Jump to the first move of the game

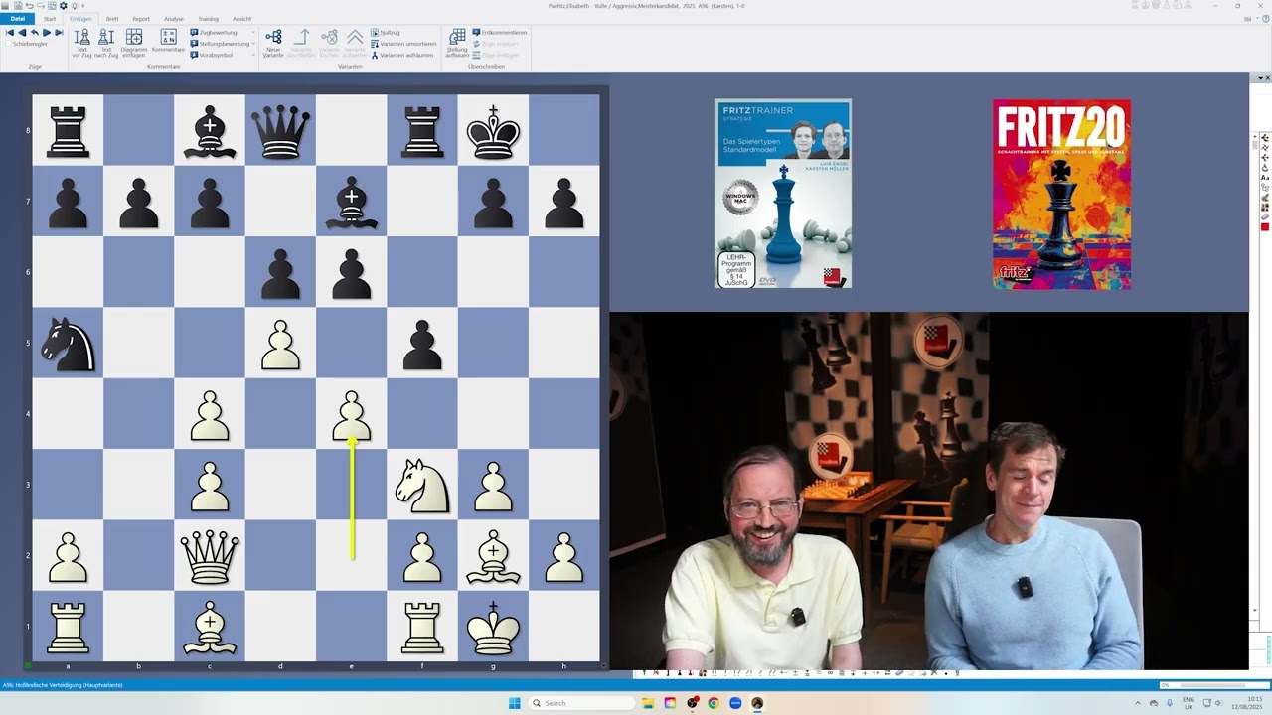10,33
